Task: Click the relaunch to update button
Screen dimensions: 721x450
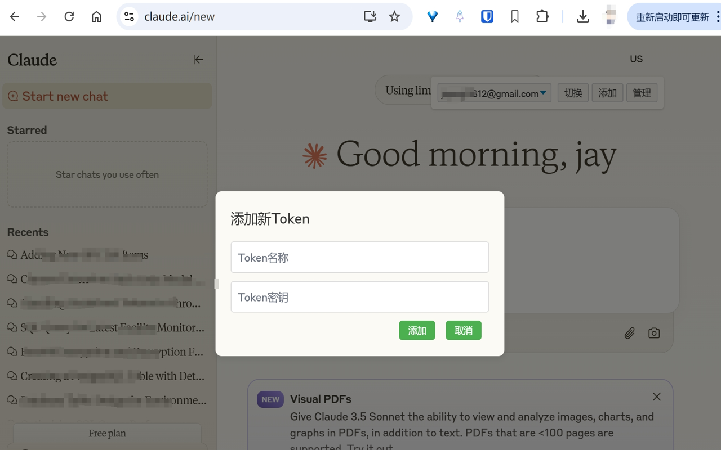Action: point(673,17)
